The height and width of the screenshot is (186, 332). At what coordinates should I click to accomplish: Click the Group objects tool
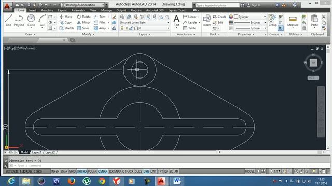272,21
